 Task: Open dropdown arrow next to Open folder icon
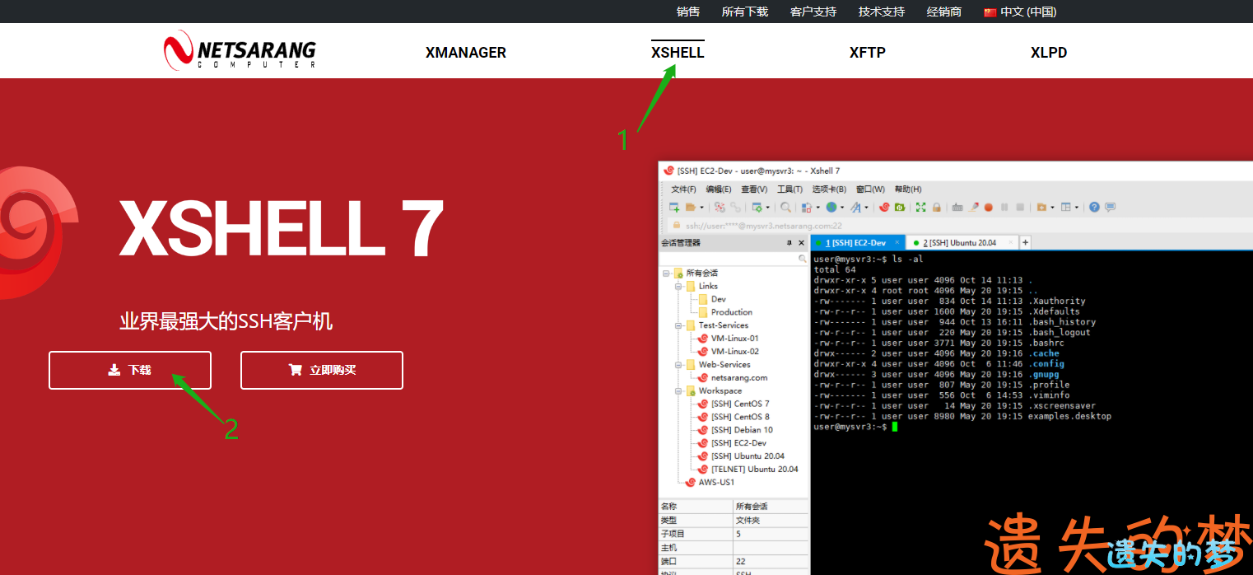[x=701, y=208]
